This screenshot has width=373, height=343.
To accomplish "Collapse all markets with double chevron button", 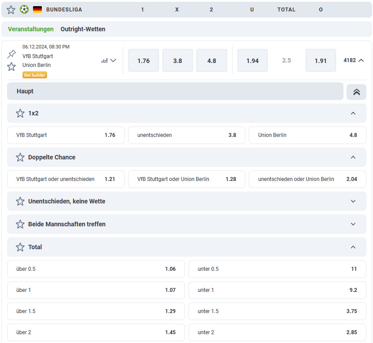I will 356,92.
